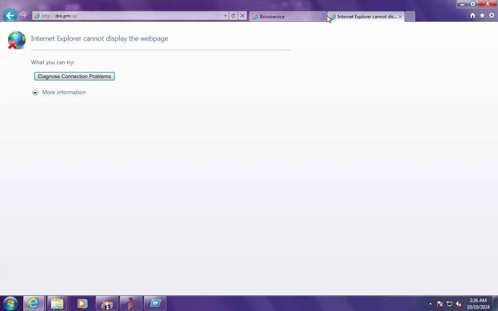Viewport: 498px width, 311px height.
Task: Click the Internet Explorer cannot display heading
Action: point(100,38)
